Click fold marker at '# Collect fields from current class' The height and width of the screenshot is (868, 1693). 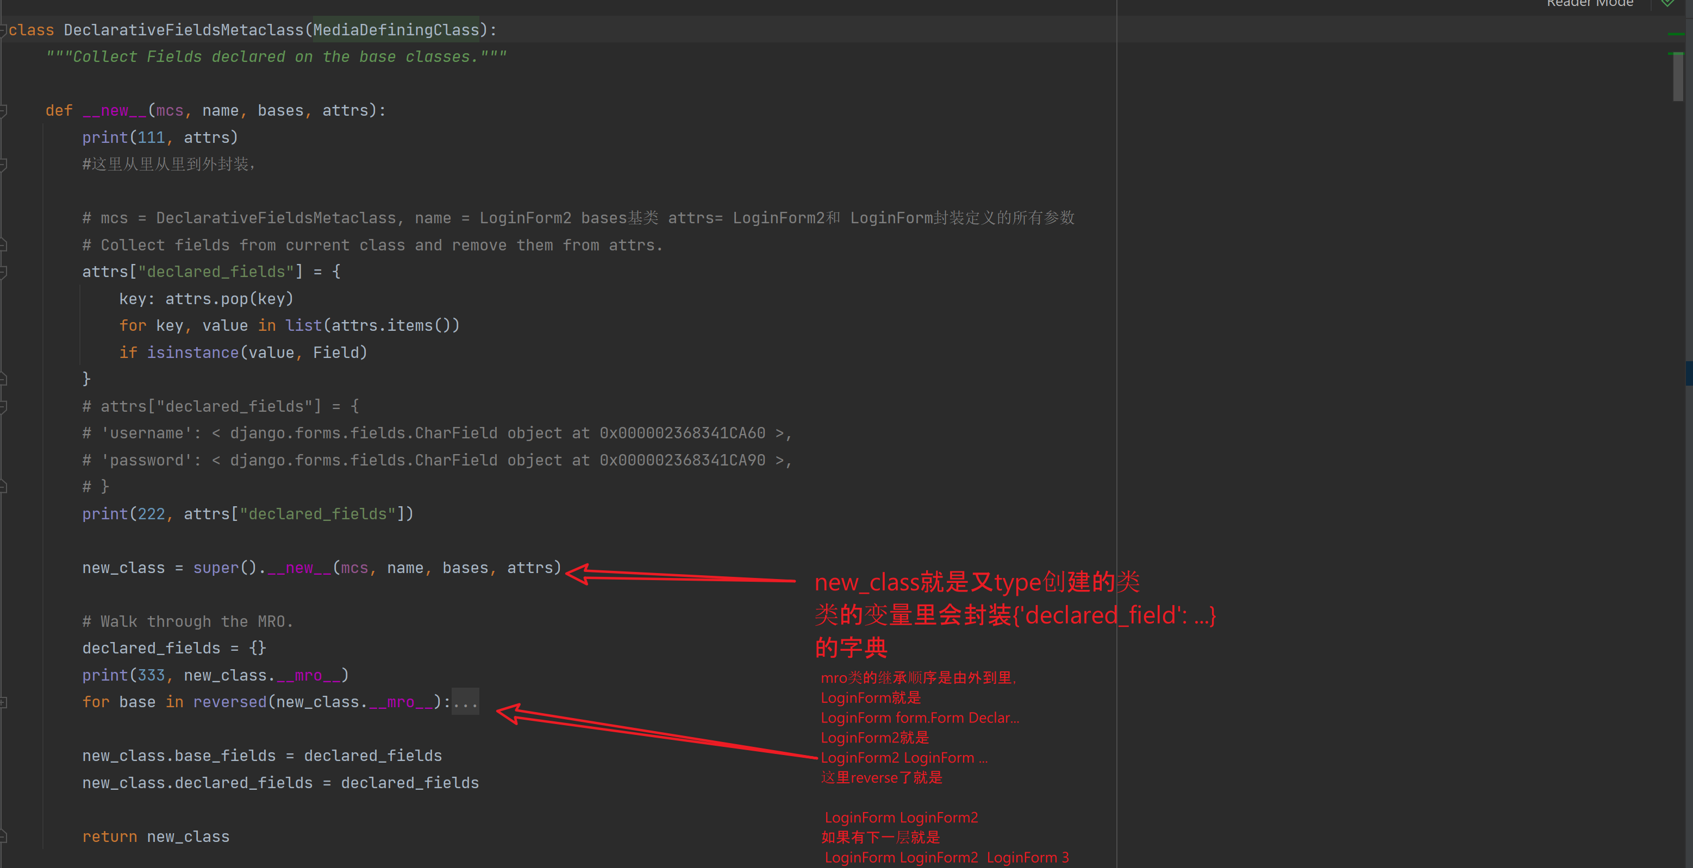pyautogui.click(x=3, y=245)
